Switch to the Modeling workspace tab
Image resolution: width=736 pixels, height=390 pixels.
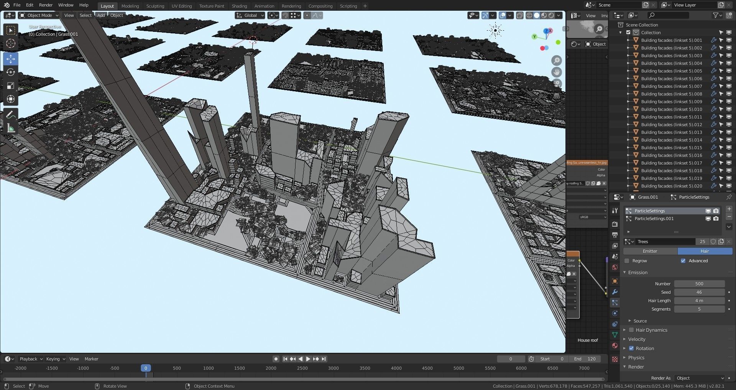click(x=130, y=6)
